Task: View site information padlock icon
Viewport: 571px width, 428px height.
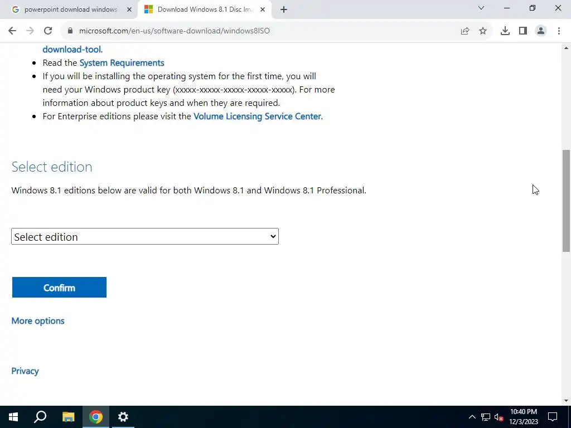Action: point(70,31)
